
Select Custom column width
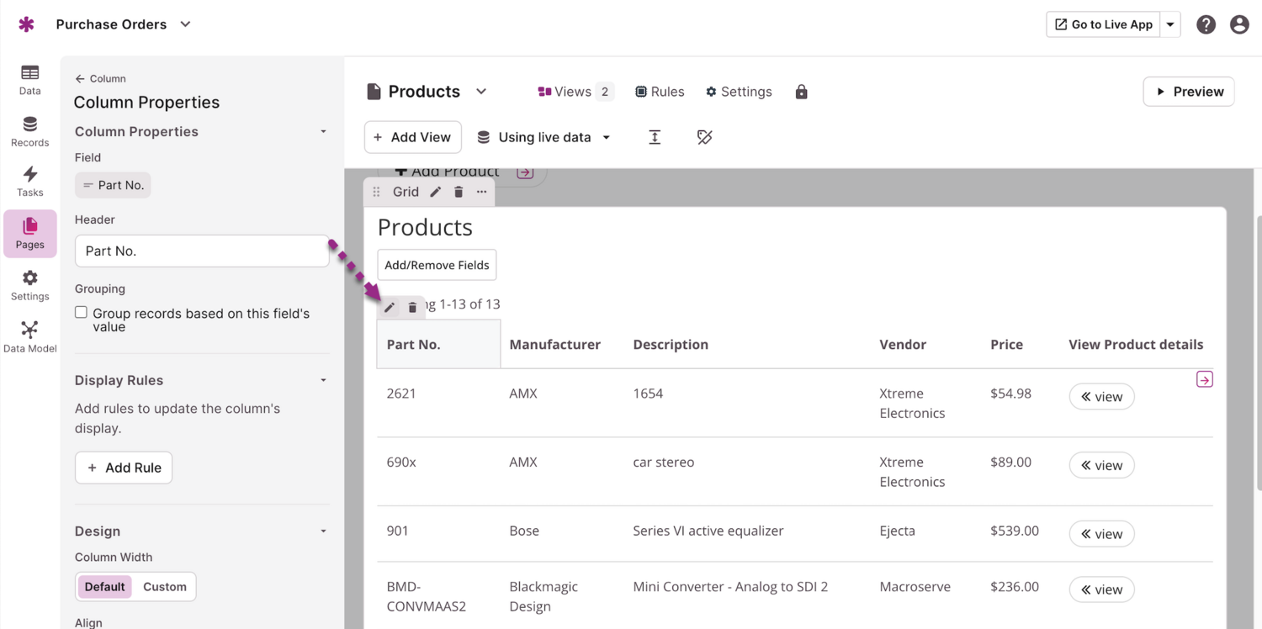[165, 587]
